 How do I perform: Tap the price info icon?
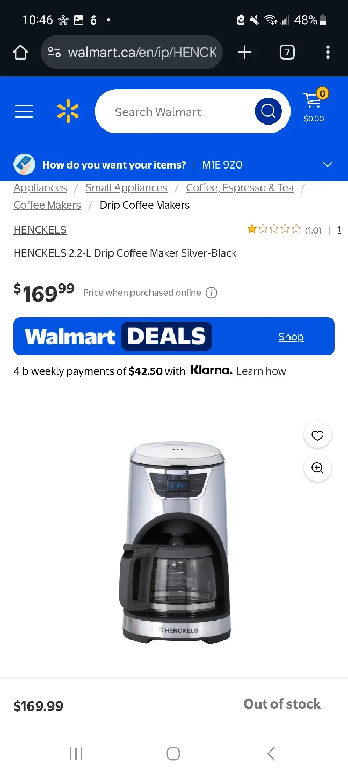pyautogui.click(x=212, y=293)
